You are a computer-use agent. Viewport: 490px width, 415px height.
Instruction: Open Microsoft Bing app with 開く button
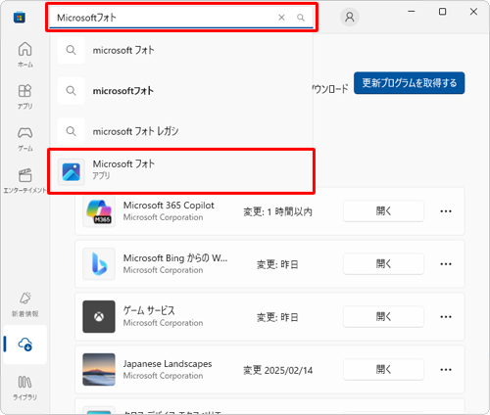tap(383, 263)
